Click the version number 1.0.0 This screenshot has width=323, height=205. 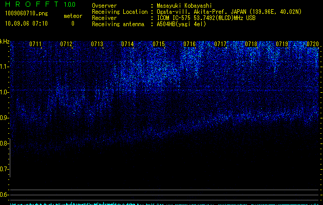click(69, 4)
